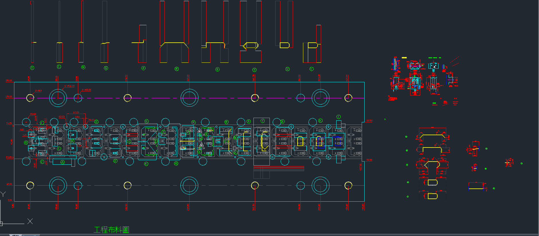Select the 4-Ø10.00 hole callout
Image resolution: width=539 pixels, height=236 pixels.
[86, 90]
